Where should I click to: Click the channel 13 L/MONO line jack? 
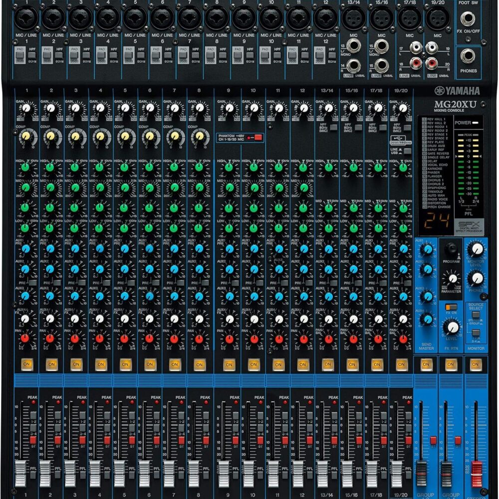click(353, 45)
